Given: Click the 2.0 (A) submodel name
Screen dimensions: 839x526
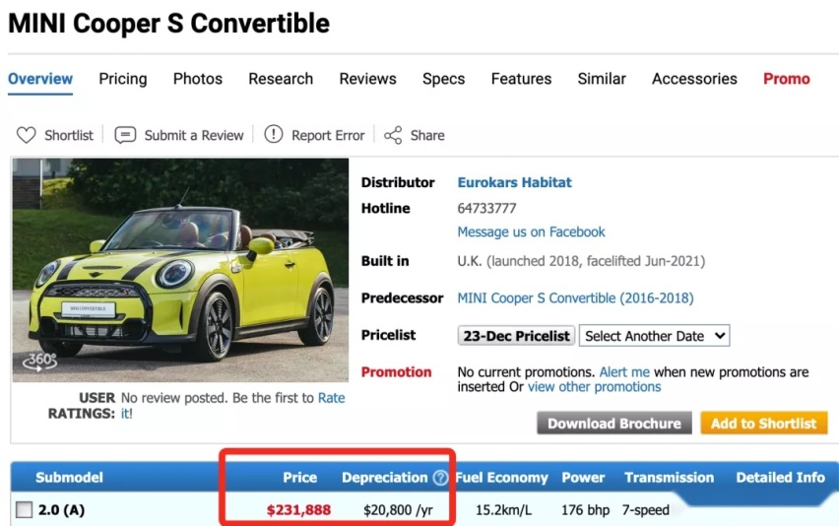Looking at the screenshot, I should pyautogui.click(x=61, y=510).
